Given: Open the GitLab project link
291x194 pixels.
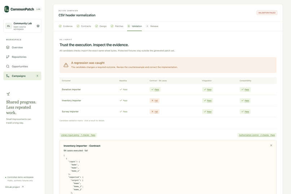Looking at the screenshot, I should (x=14, y=187).
